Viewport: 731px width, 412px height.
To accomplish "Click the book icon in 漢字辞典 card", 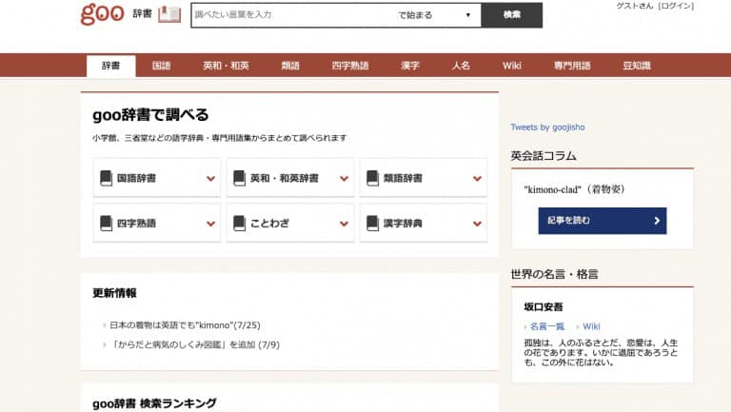I will [x=373, y=224].
